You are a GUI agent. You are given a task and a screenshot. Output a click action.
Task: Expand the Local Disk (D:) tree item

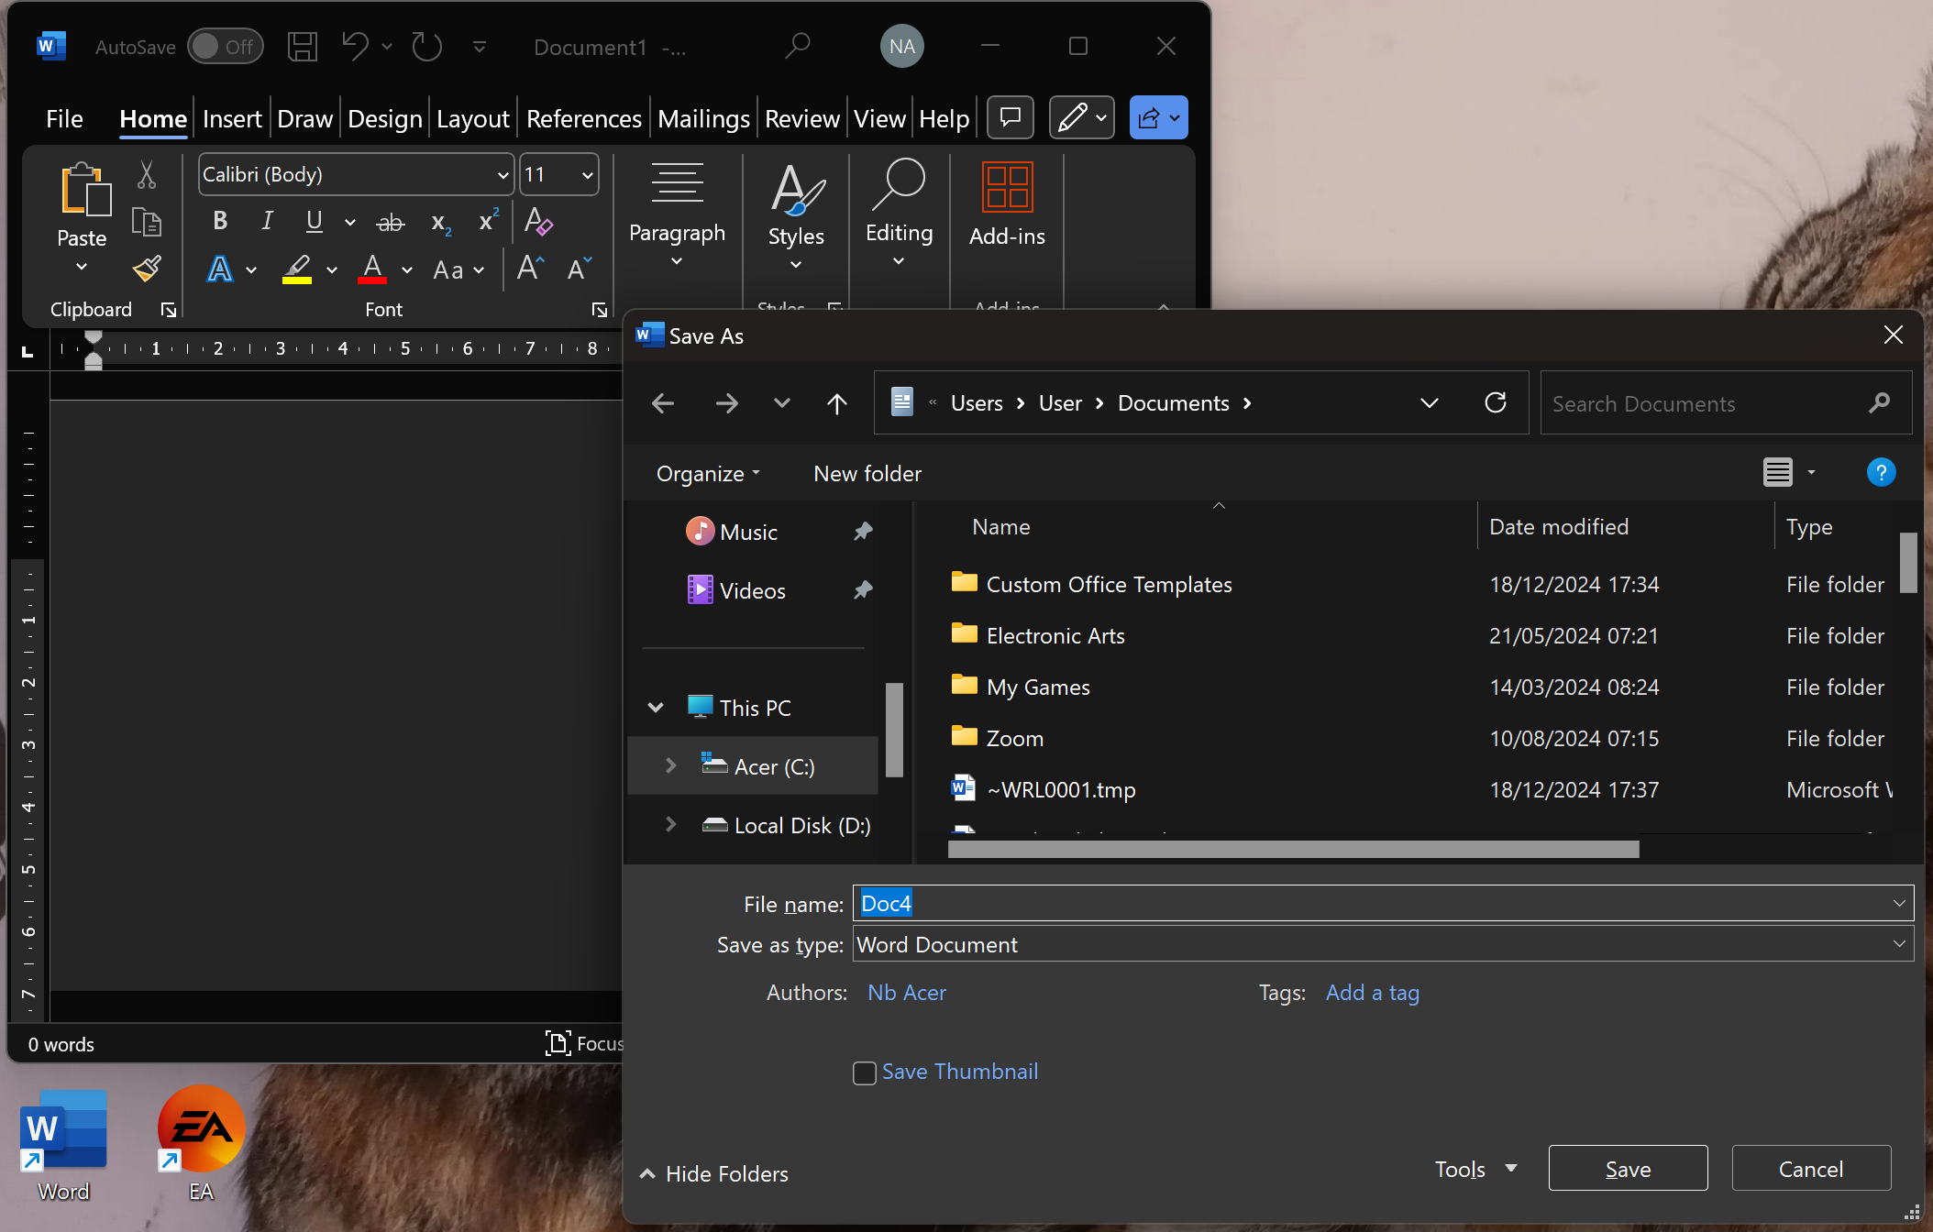[670, 824]
